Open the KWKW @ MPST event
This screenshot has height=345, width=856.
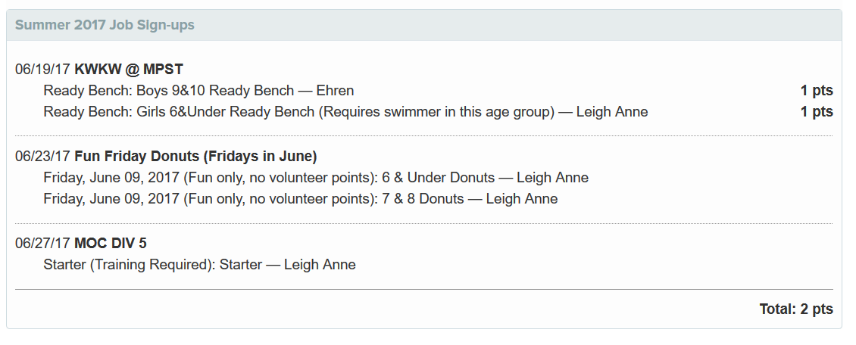129,69
